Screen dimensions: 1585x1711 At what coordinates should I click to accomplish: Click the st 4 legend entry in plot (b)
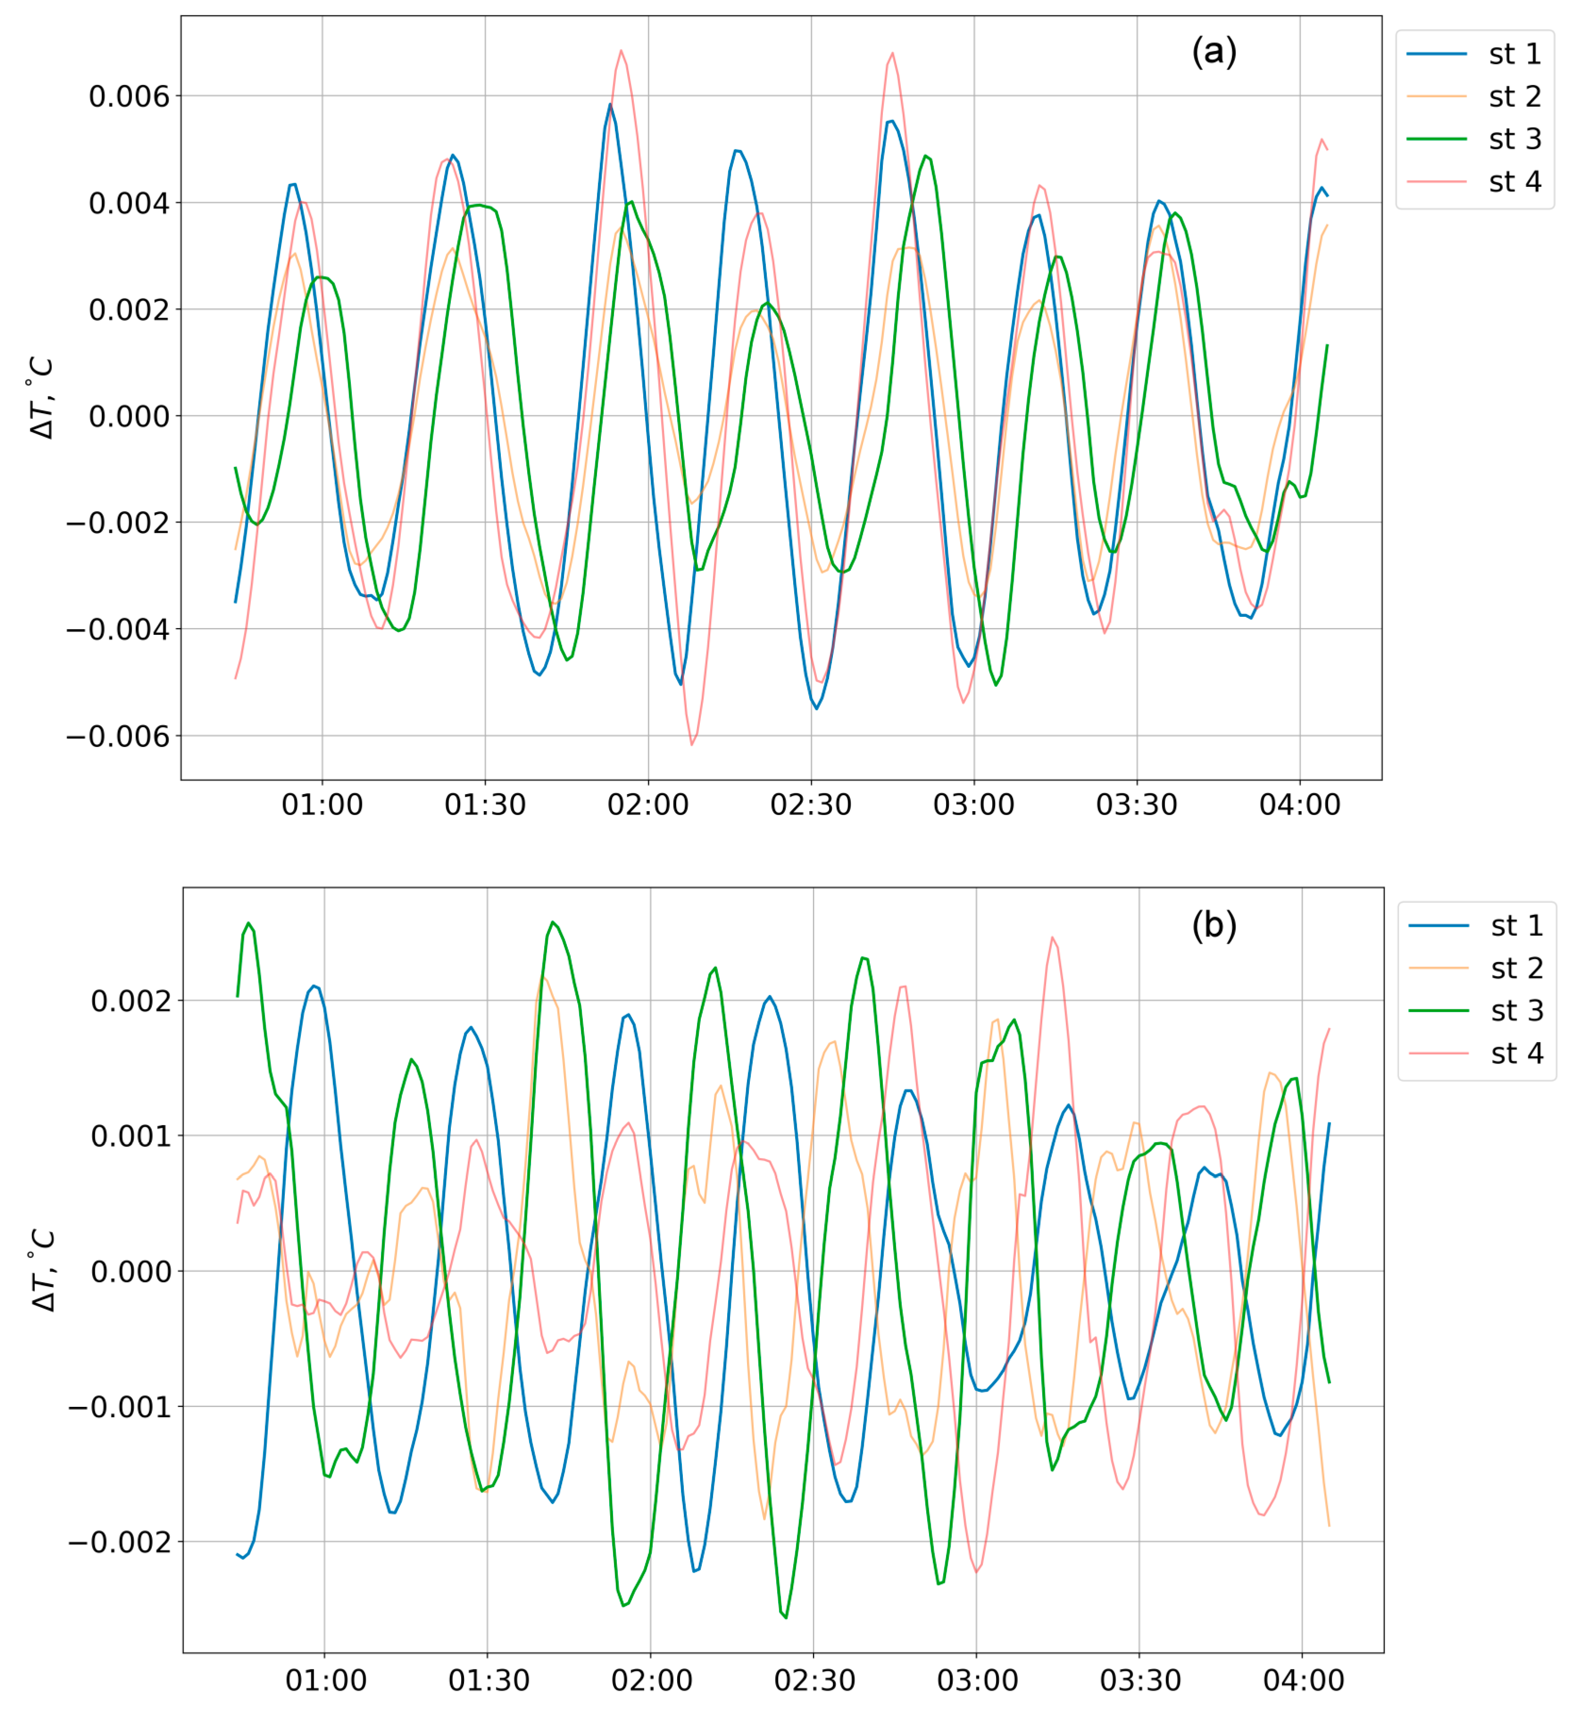pyautogui.click(x=1517, y=1053)
